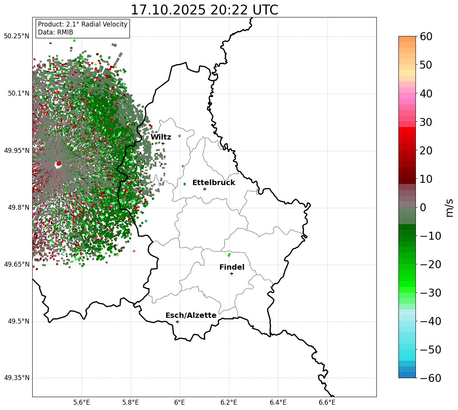
Task: Click the Product: 2.1° Radial Velocity label
Action: click(x=83, y=24)
